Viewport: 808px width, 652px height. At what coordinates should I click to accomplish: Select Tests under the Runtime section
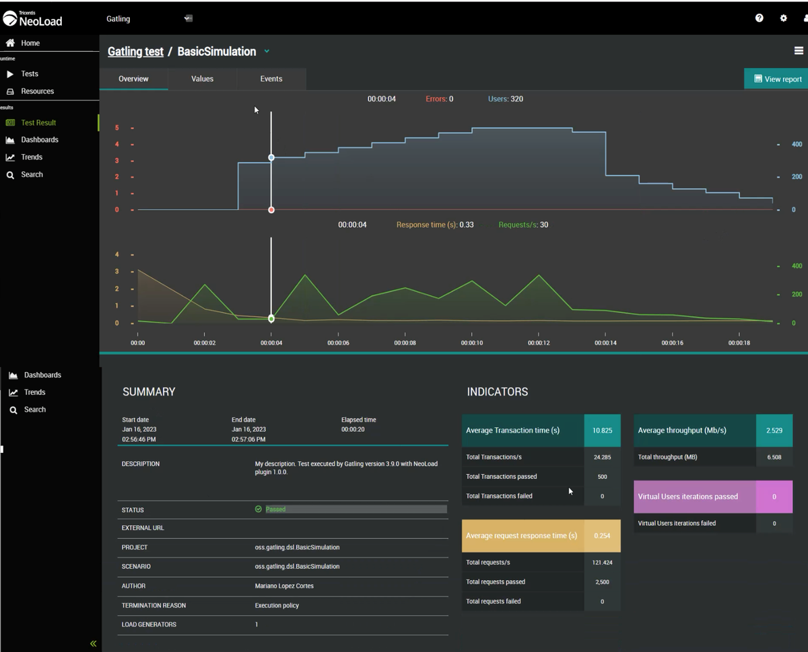[x=28, y=73]
